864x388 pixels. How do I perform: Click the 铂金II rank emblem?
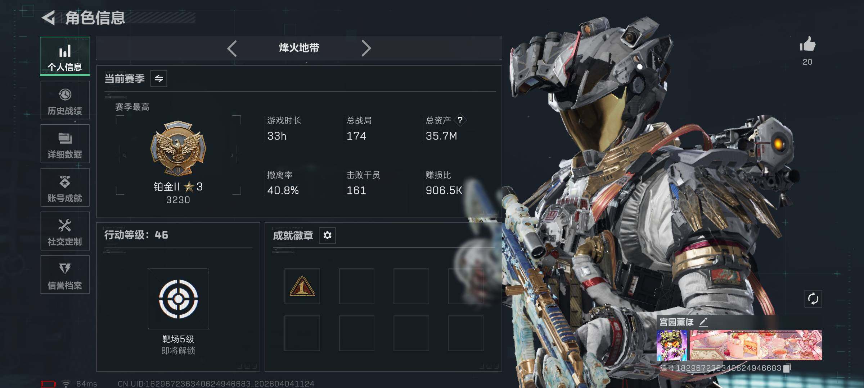tap(178, 148)
